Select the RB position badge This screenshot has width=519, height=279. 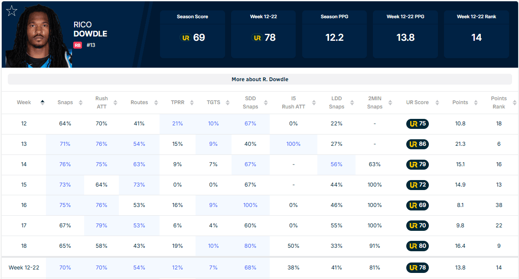tap(78, 45)
